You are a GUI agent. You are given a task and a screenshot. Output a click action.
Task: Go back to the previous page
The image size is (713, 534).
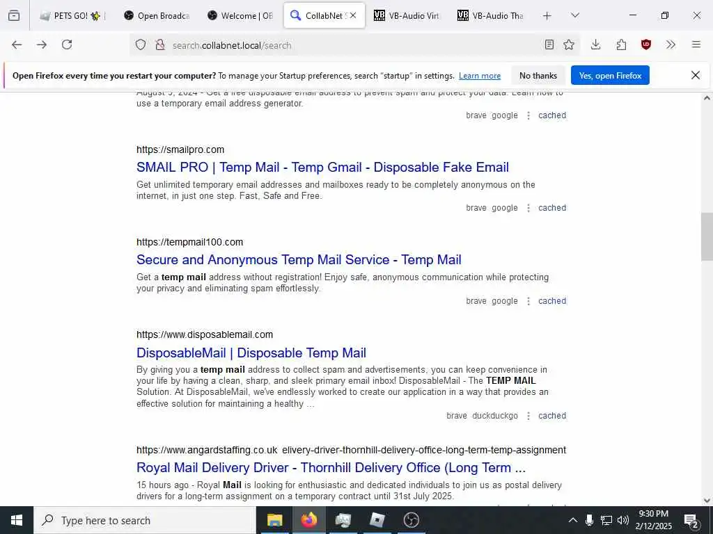tap(17, 44)
